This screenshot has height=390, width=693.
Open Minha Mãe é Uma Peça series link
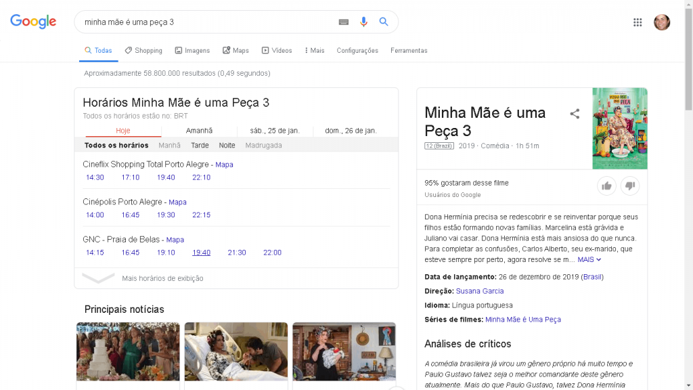click(x=523, y=320)
